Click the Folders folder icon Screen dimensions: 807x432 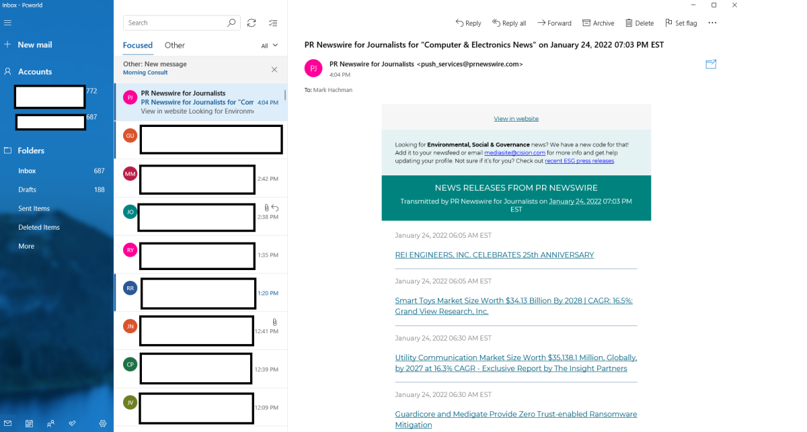pos(8,150)
